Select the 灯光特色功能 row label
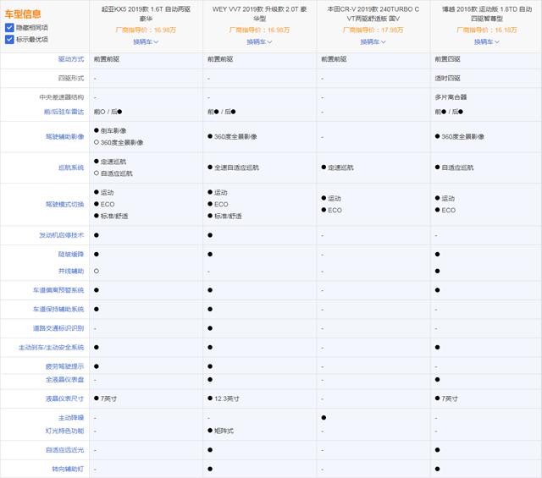542x478 pixels. (x=64, y=431)
